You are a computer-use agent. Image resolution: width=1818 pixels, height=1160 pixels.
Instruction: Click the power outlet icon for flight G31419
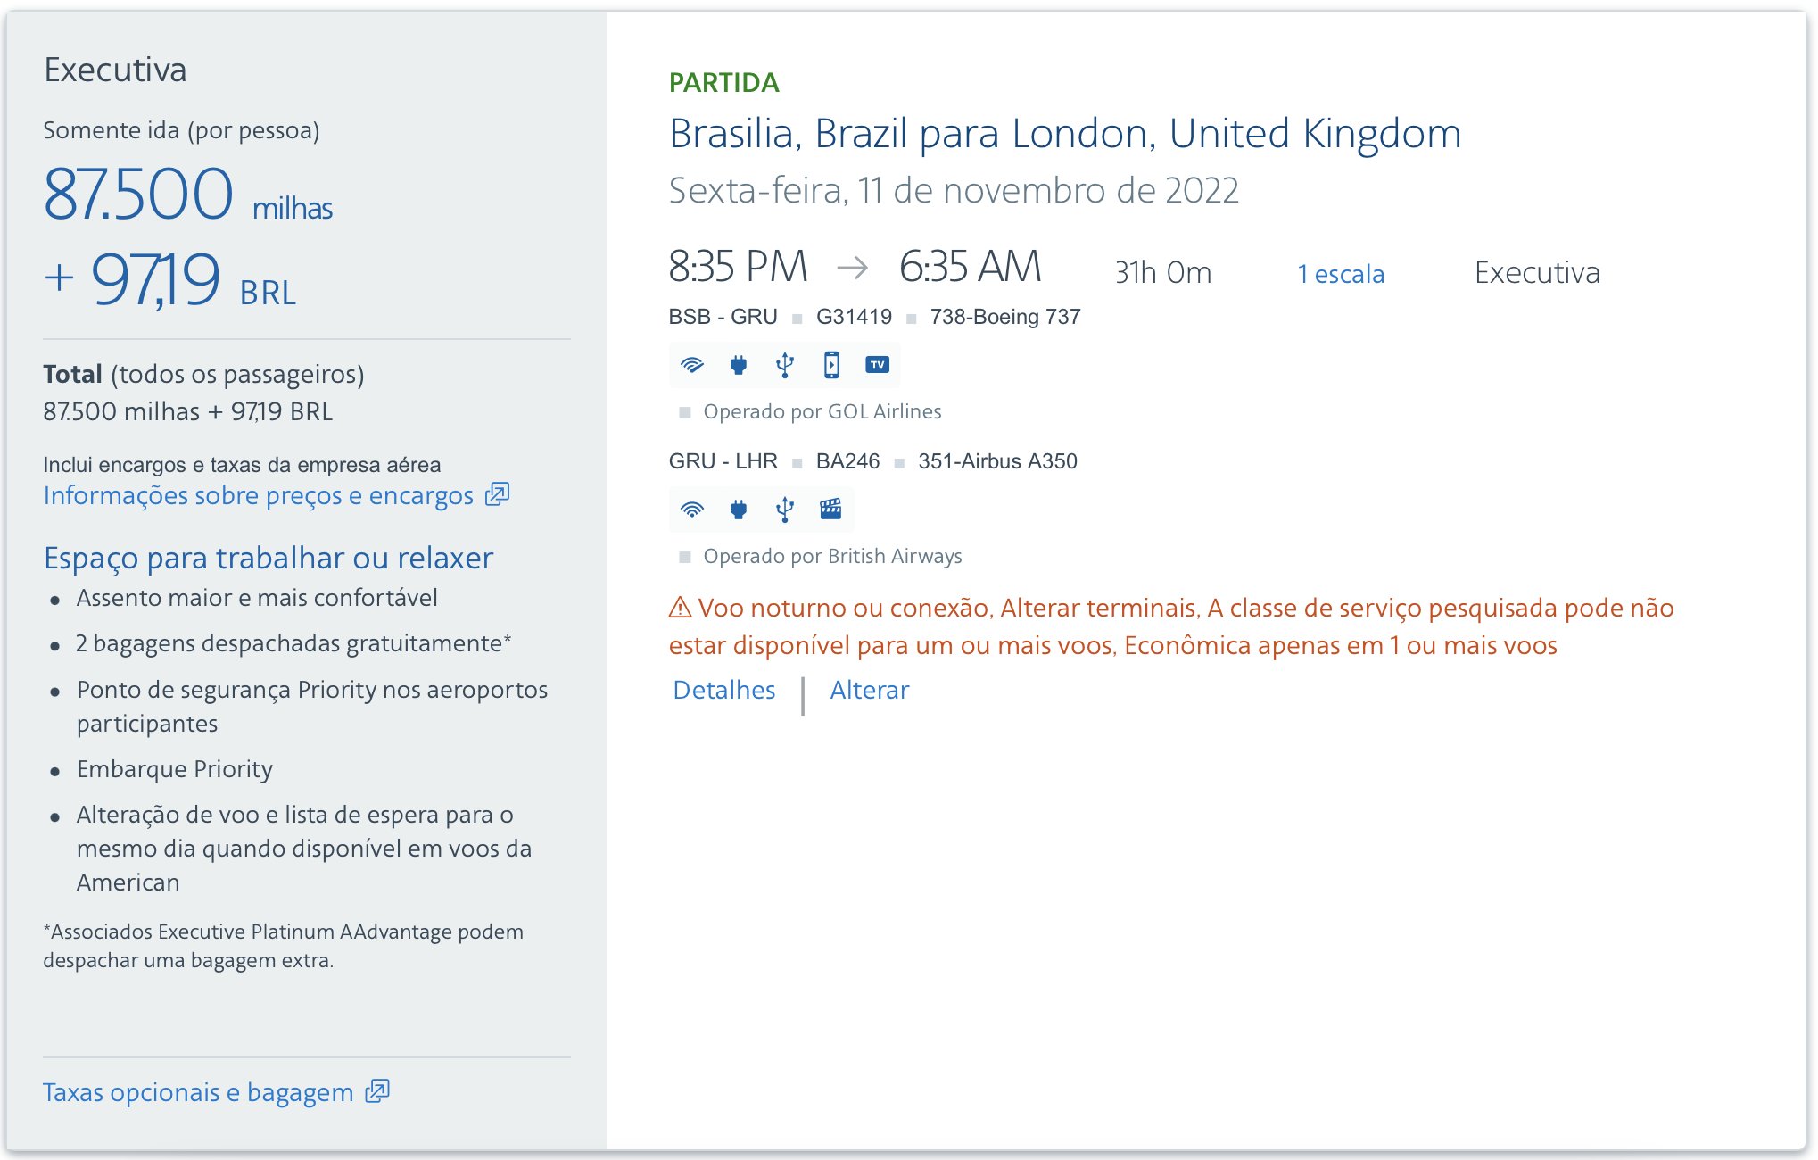[x=739, y=365]
